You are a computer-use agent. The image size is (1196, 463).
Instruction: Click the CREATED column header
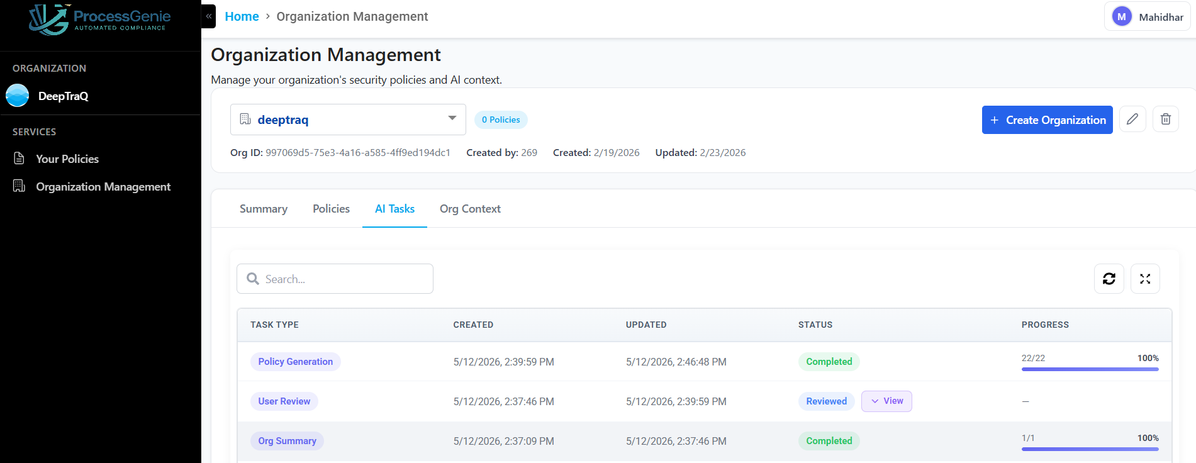pos(473,325)
